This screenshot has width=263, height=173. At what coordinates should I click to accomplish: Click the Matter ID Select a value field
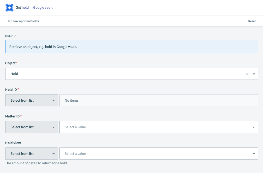[x=132, y=127]
